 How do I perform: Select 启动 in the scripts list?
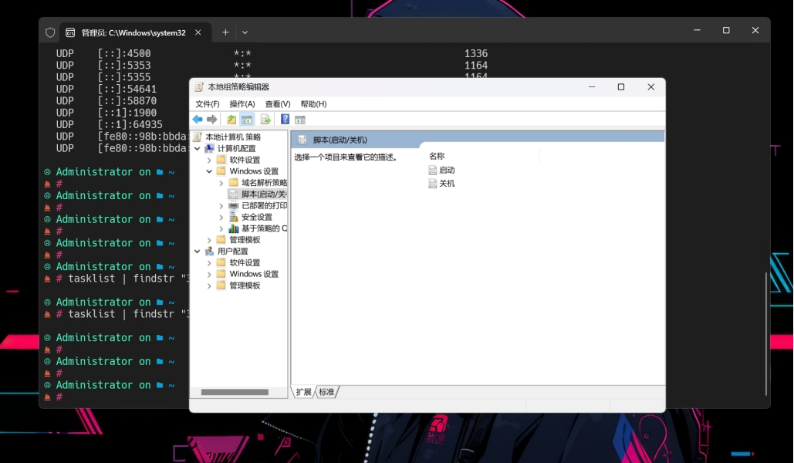click(445, 169)
